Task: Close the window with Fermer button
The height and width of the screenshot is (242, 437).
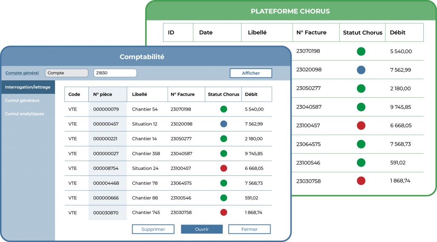Action: pyautogui.click(x=249, y=229)
